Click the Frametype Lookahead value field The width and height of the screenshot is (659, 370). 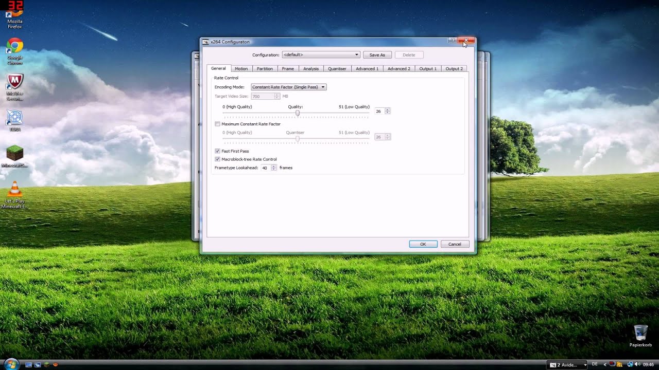266,168
